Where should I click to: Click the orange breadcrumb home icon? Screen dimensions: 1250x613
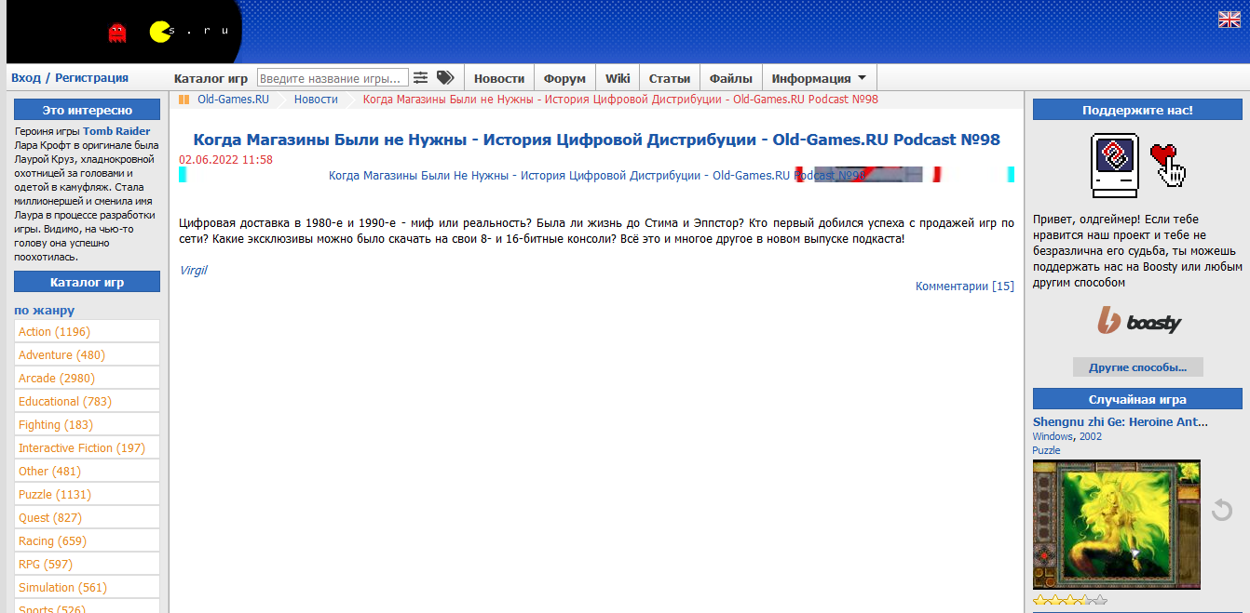(183, 100)
